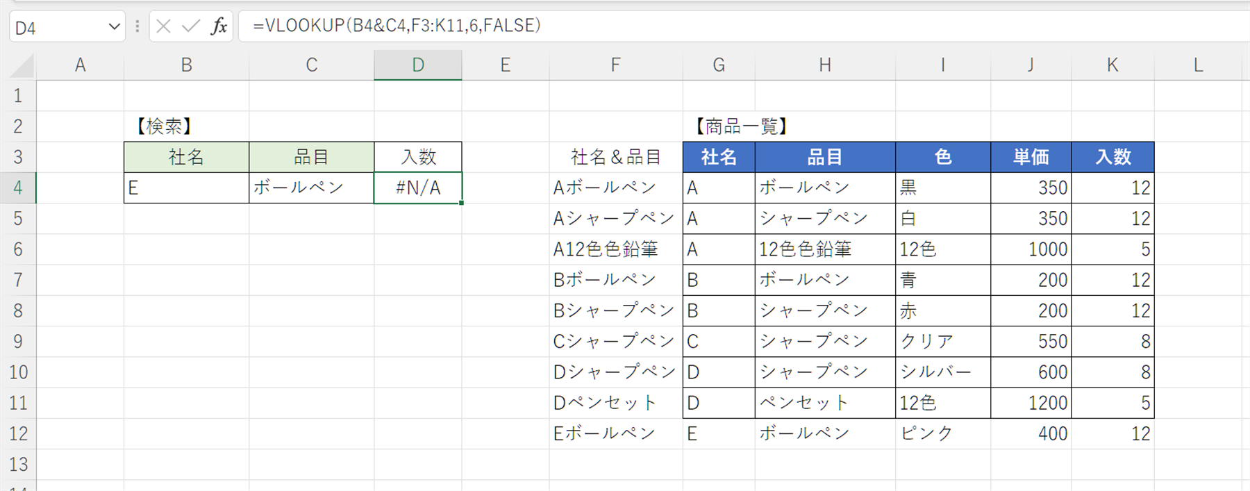This screenshot has height=491, width=1250.
Task: Click the Bボールペン key cell
Action: click(616, 280)
